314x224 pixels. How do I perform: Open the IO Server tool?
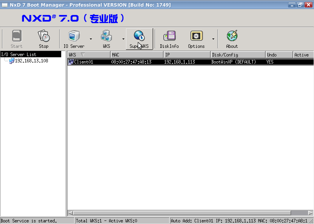point(74,39)
